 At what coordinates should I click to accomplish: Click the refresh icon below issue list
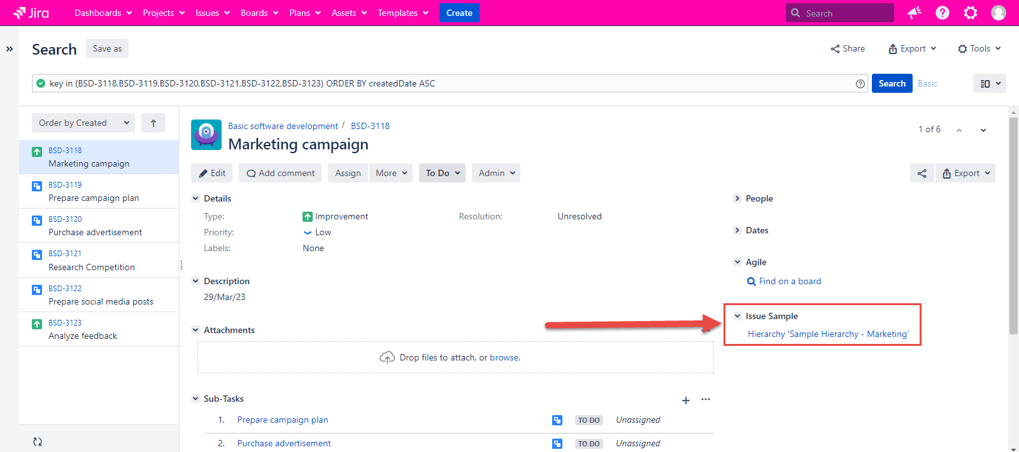coord(38,441)
